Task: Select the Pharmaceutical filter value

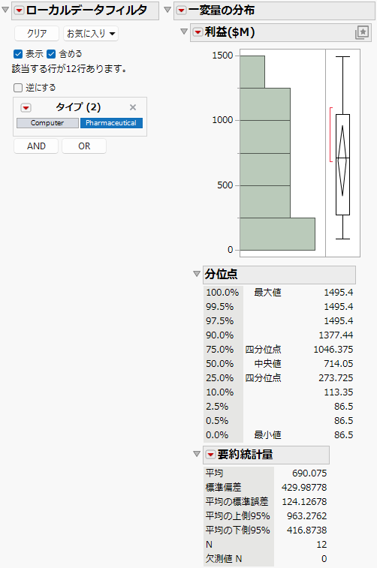Action: [x=111, y=123]
